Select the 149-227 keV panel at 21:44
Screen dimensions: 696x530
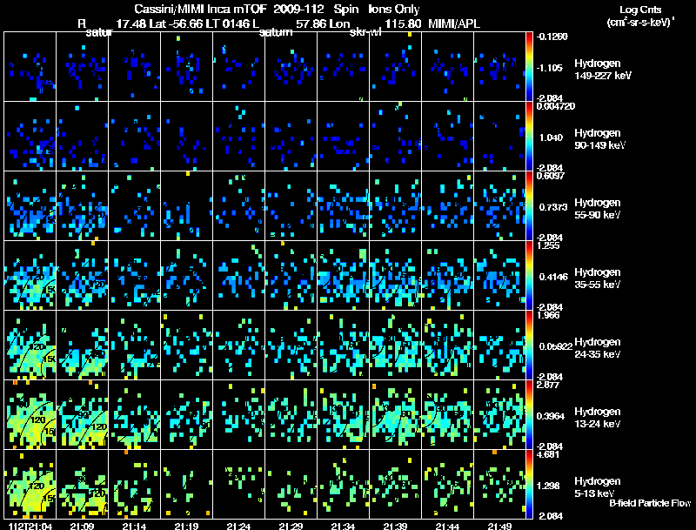447,67
